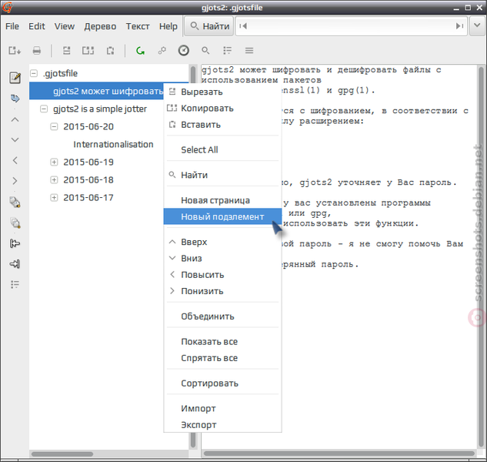Choose Найти in the context menu
This screenshot has height=462, width=487.
222,175
